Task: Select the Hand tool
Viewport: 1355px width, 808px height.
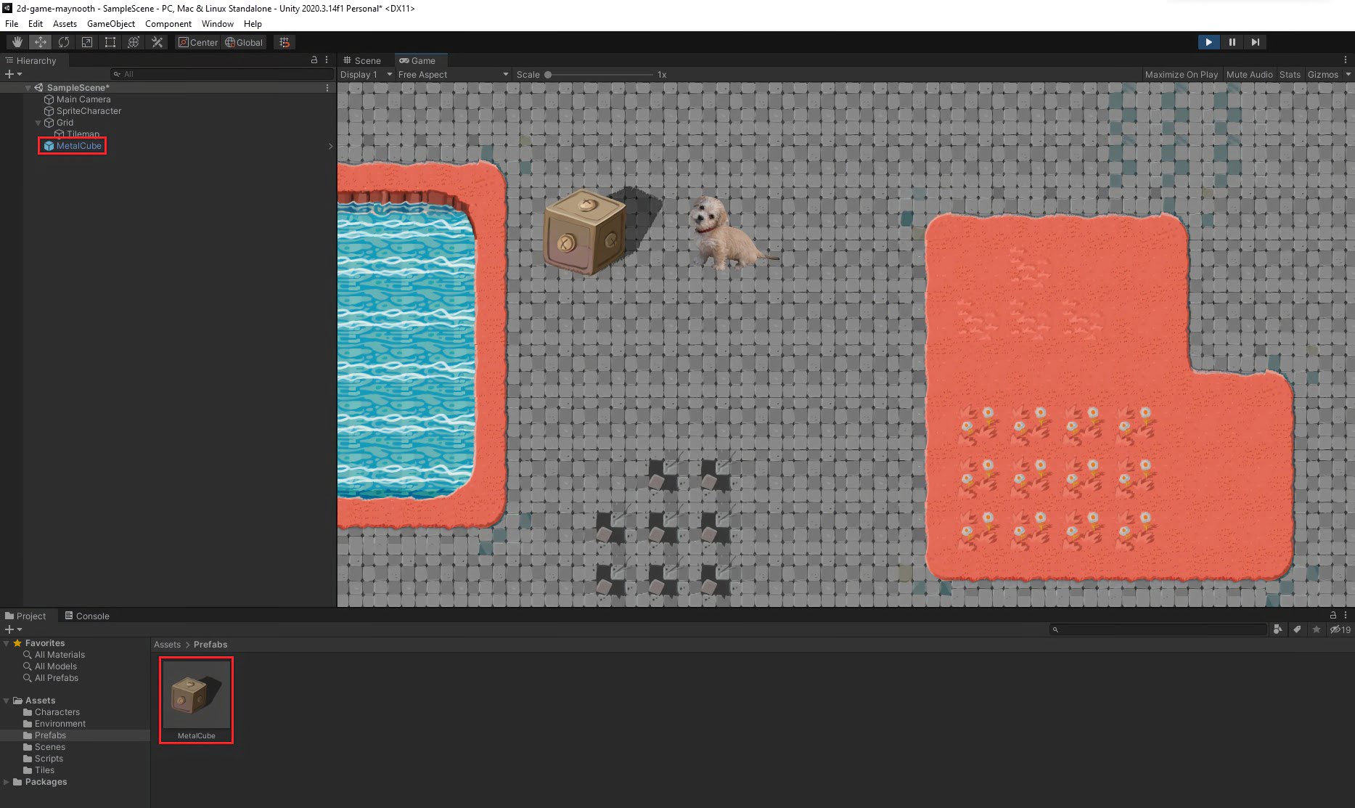Action: 17,42
